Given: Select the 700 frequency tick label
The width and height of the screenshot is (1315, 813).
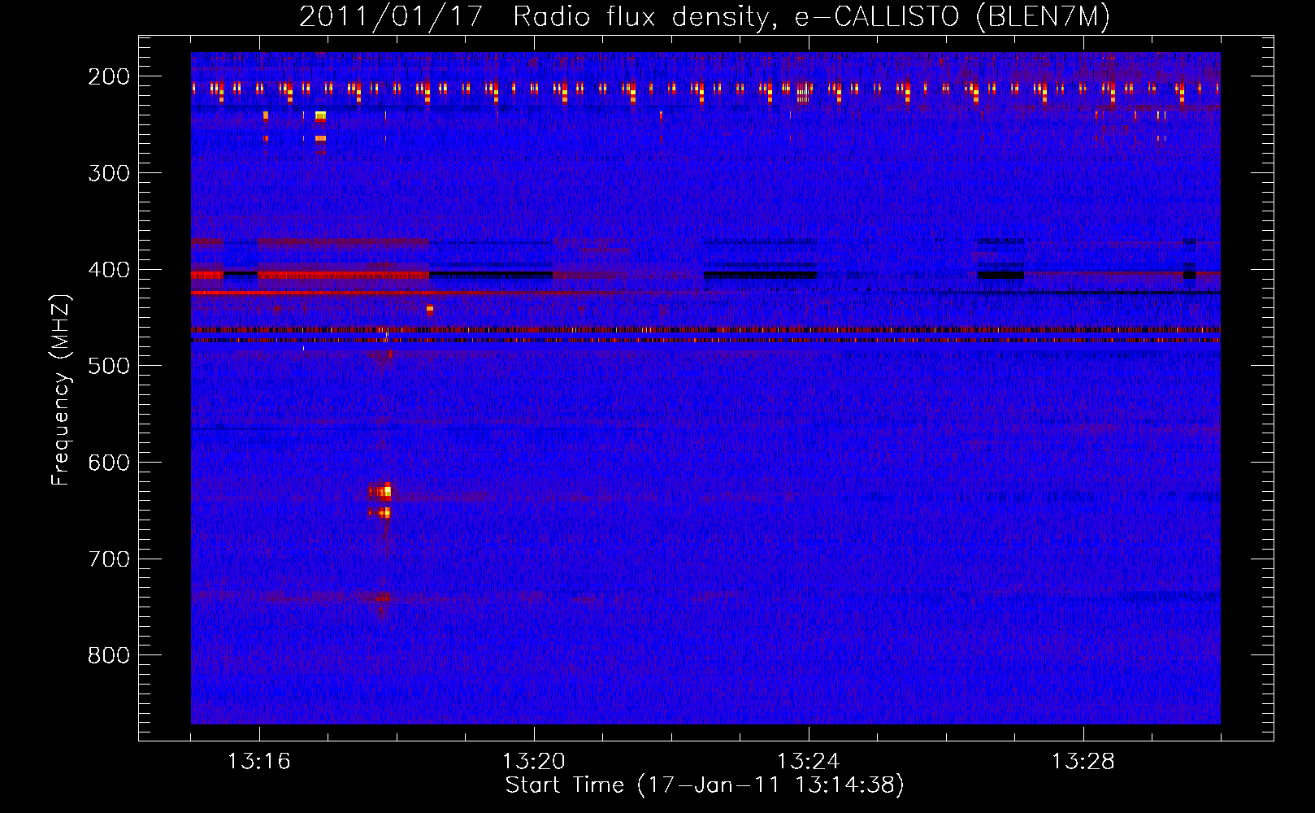Looking at the screenshot, I should coord(109,559).
